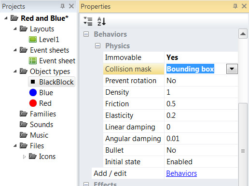Select the Blue object type label
249x186 pixels.
(x=46, y=93)
